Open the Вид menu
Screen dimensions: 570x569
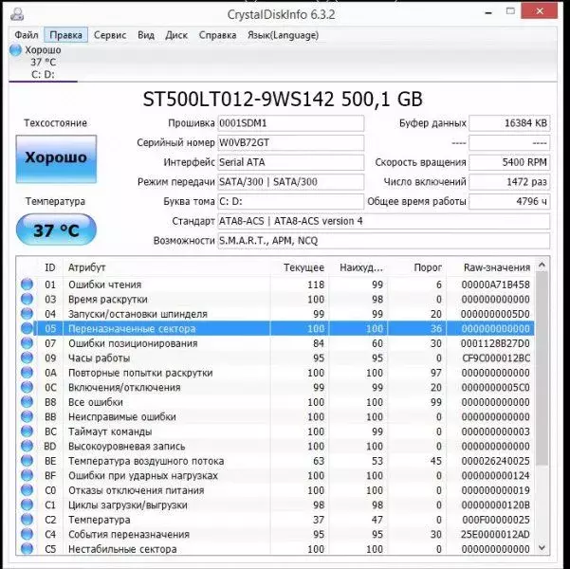146,35
